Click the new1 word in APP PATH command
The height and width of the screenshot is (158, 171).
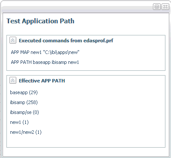73,62
